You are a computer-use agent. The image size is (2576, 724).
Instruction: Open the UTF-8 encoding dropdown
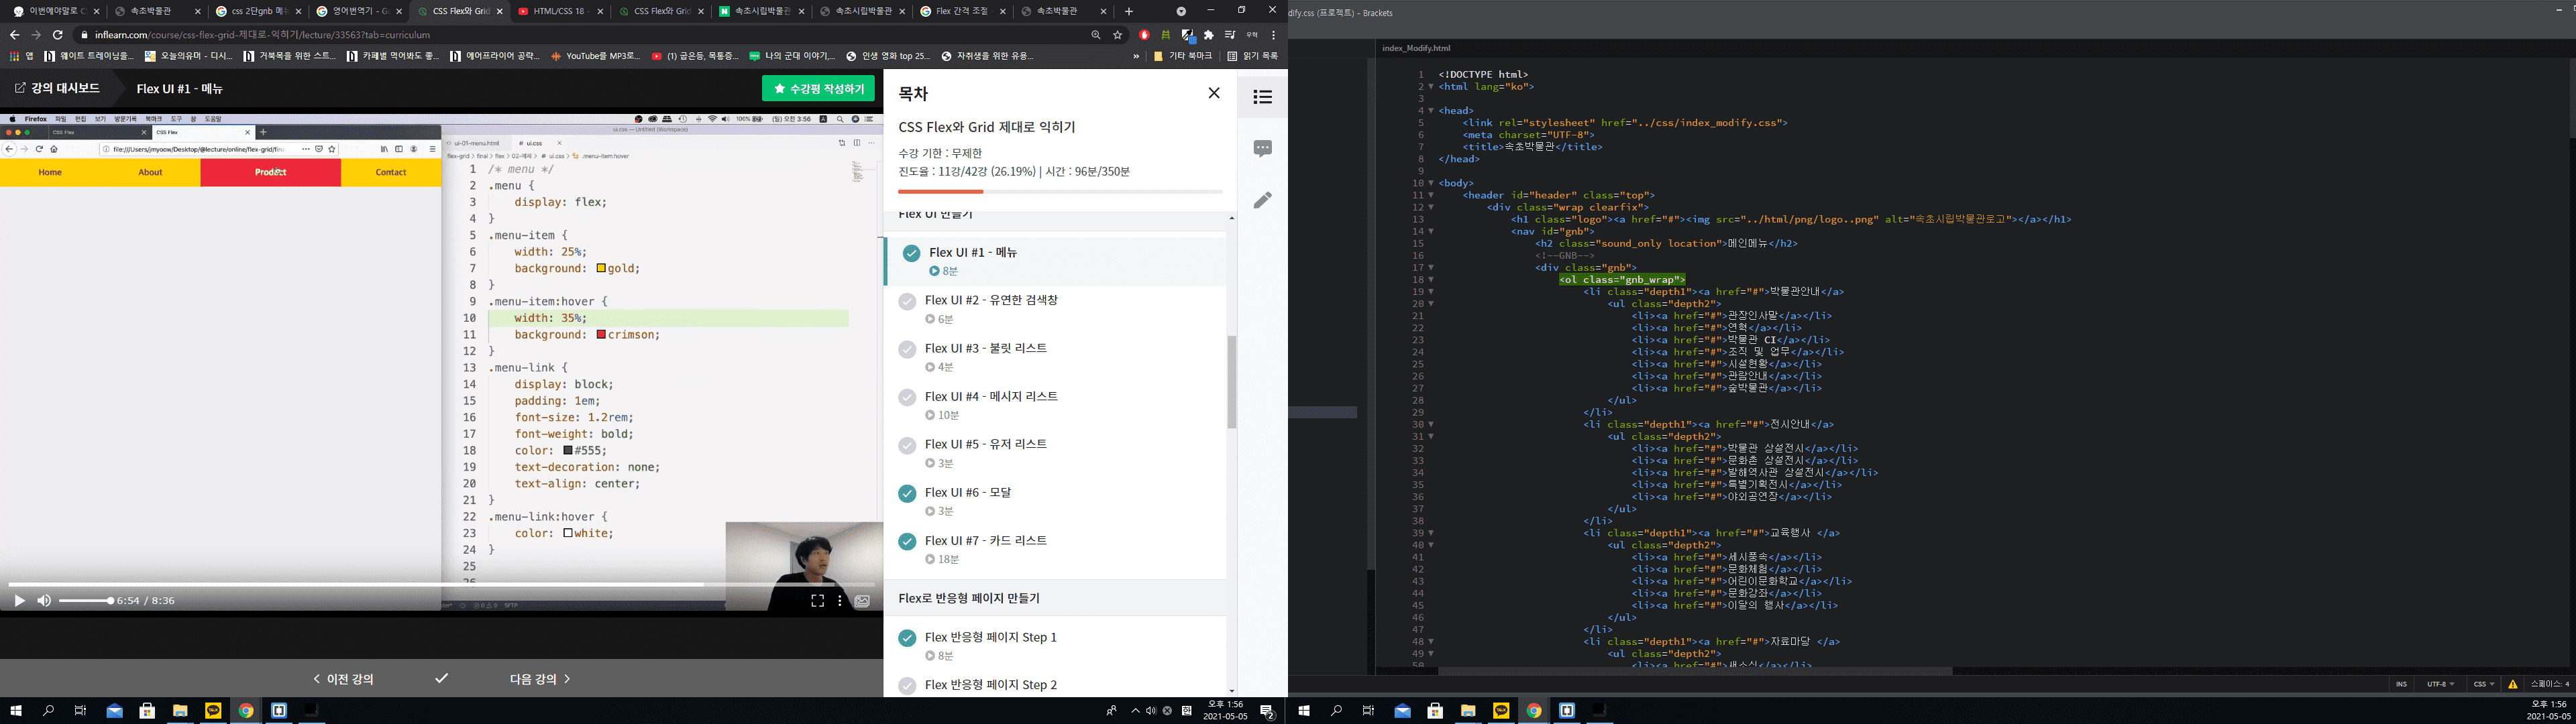[x=2440, y=684]
